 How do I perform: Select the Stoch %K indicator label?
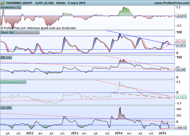pyautogui.click(x=7, y=32)
